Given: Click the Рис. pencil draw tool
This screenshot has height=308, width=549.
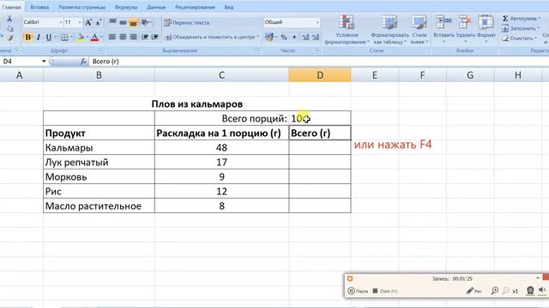Looking at the screenshot, I should (474, 291).
